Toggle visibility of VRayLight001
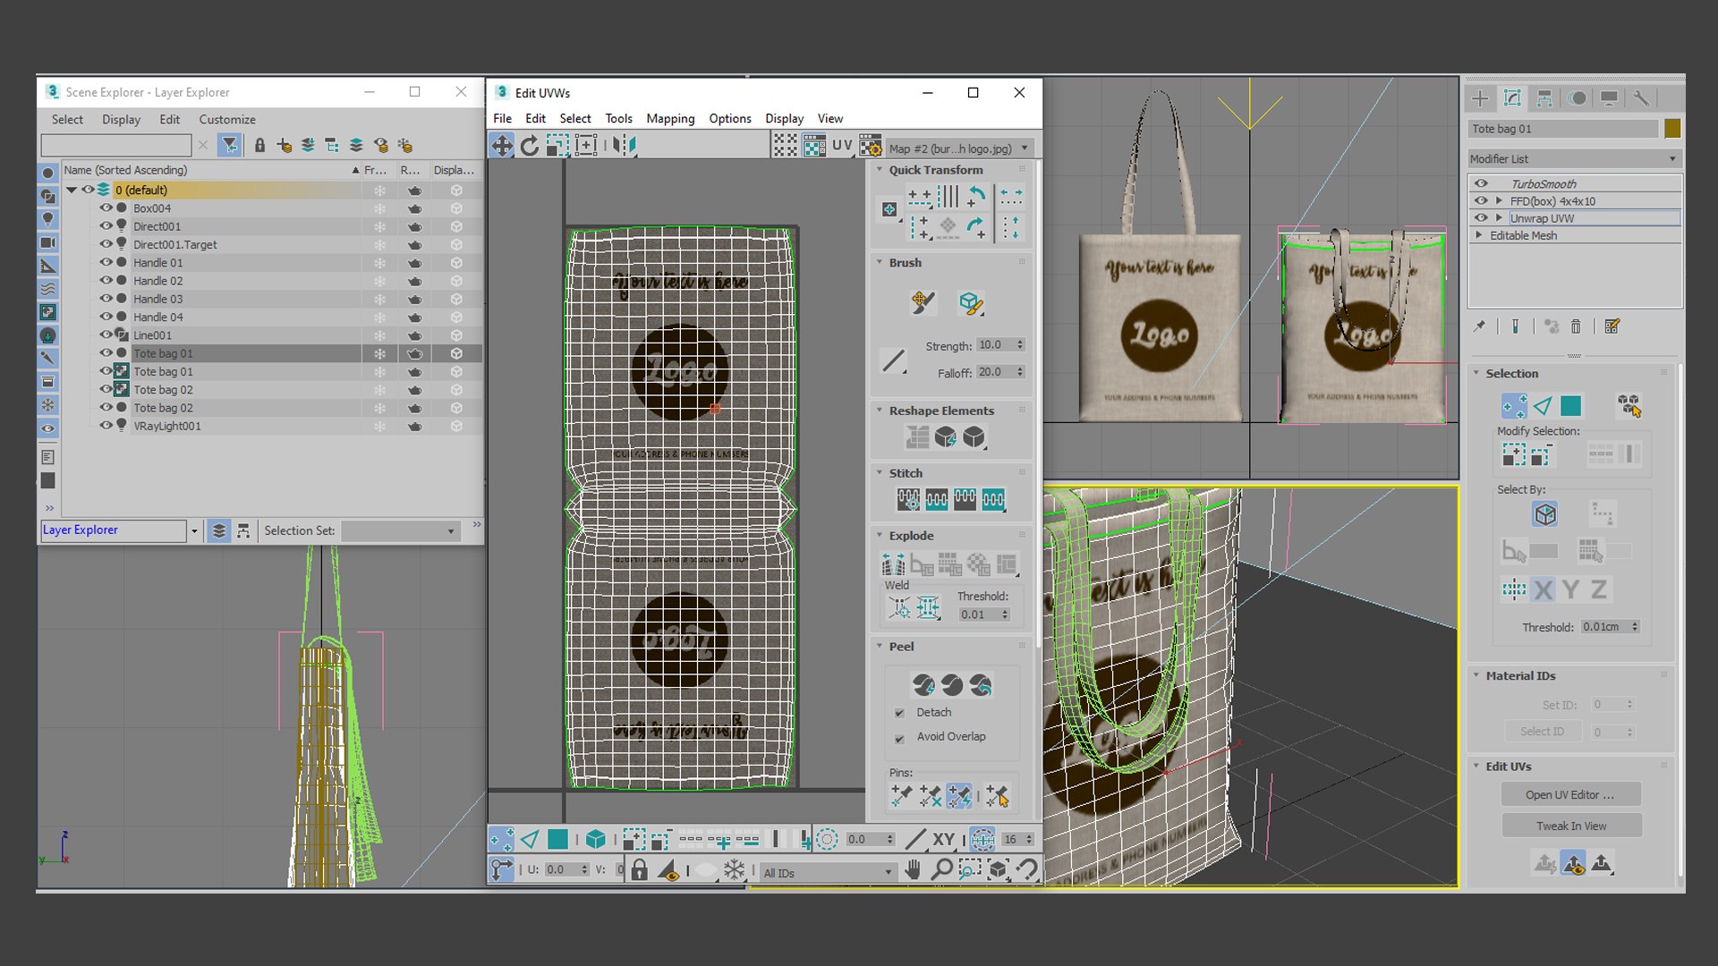Image resolution: width=1718 pixels, height=966 pixels. (x=106, y=426)
